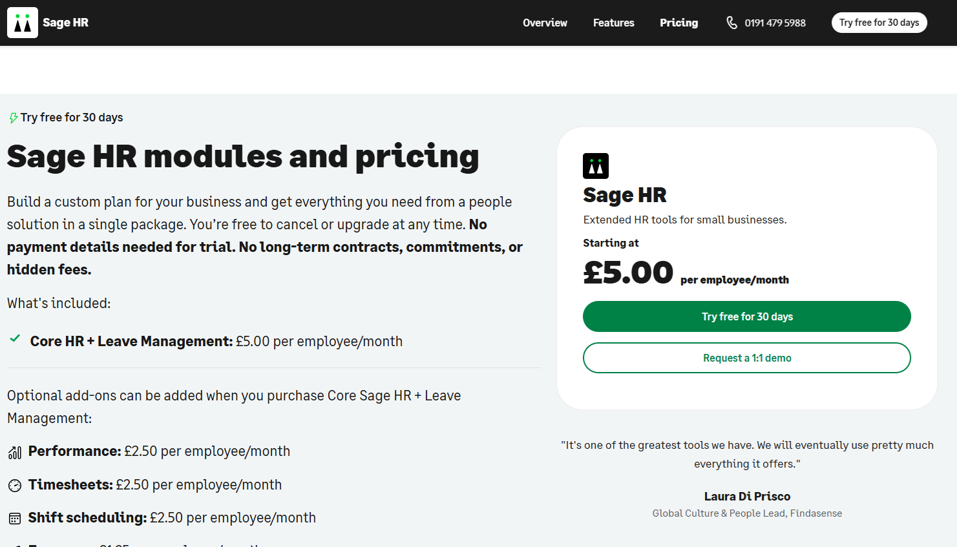This screenshot has width=957, height=547.
Task: Click the green Try free for 30 days button
Action: click(746, 316)
